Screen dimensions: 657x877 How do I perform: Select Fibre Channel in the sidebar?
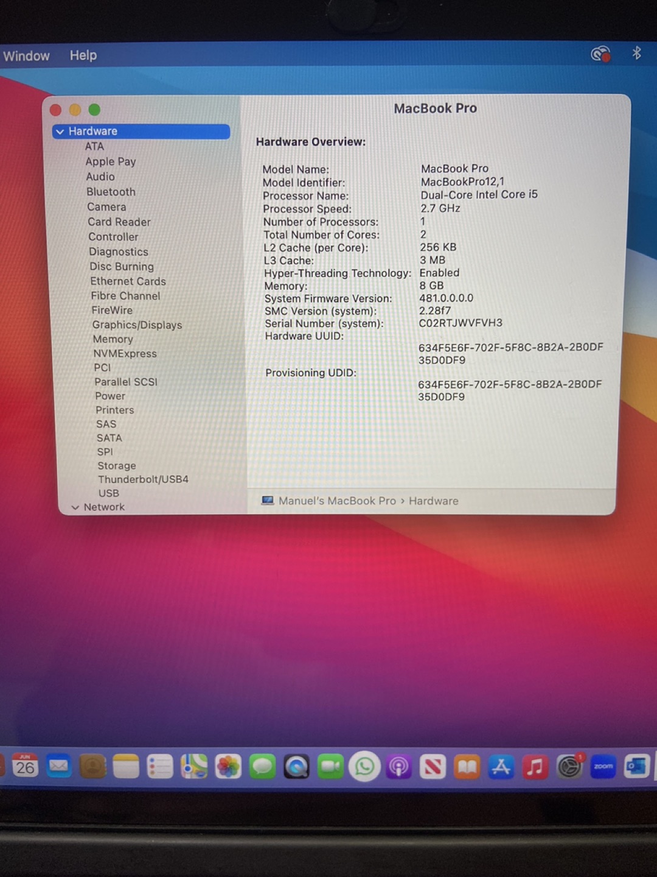(126, 295)
